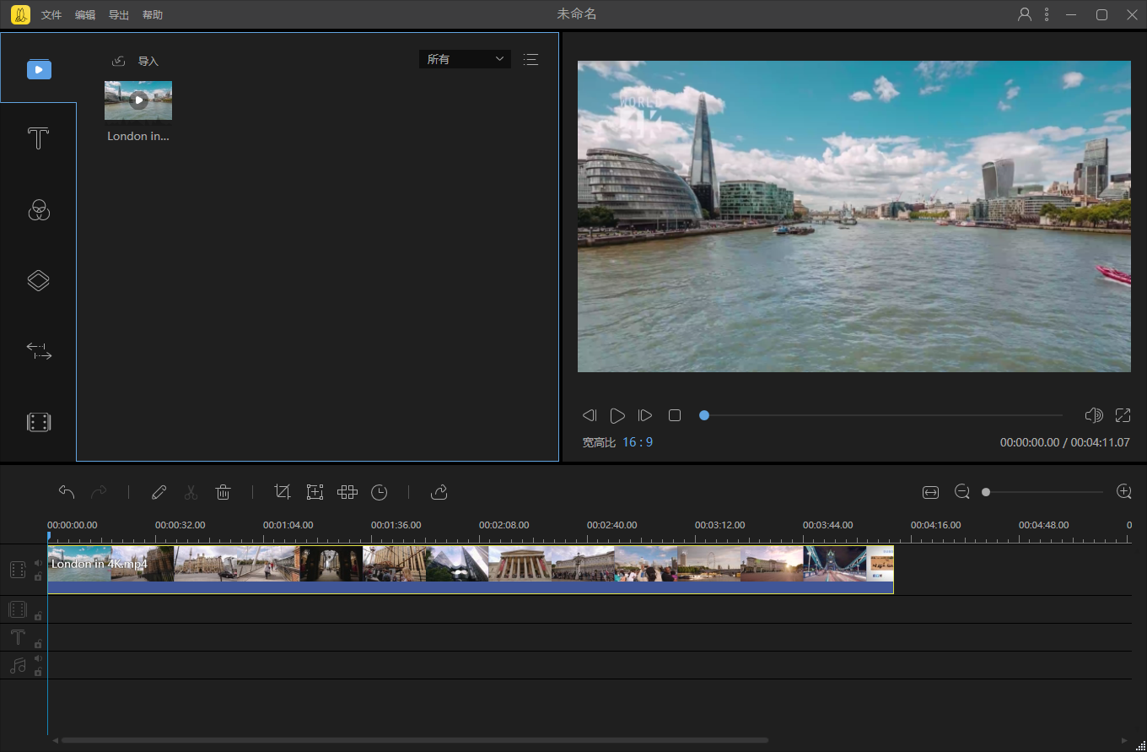The image size is (1147, 752).
Task: Click the London in... file name label
Action: tap(138, 136)
